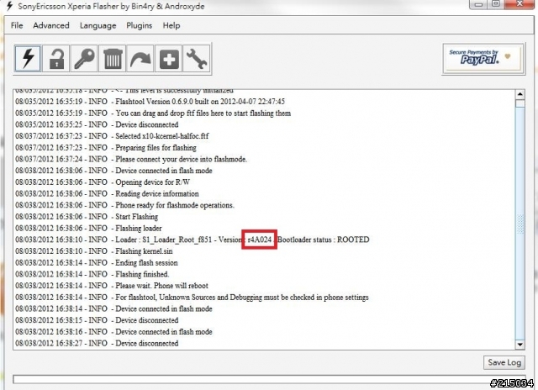Click the log scrollbar up arrow
Screen dimensions: 538x390
520,94
